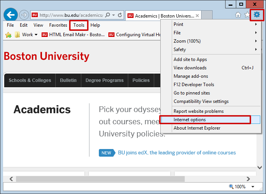This screenshot has width=266, height=194.
Task: Open the new blank tab button
Action: tap(206, 15)
